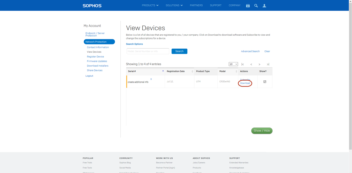Viewport: 352px width, 173px height.
Task: Open the shopping bag icon in header
Action: coord(248,5)
